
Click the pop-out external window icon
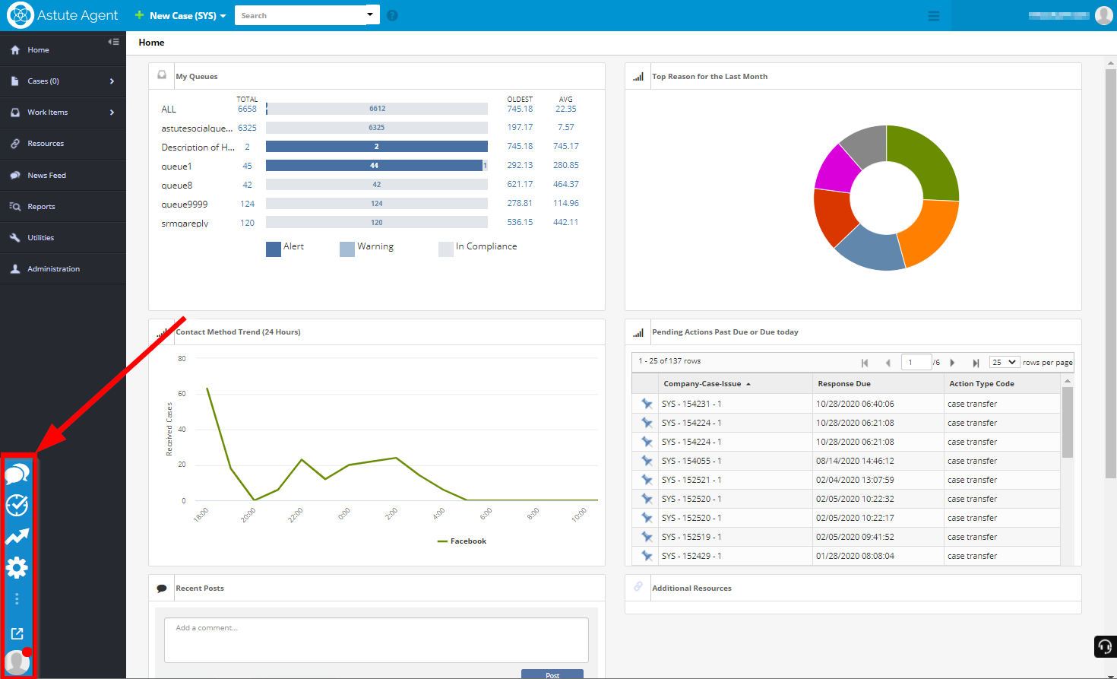(x=17, y=633)
